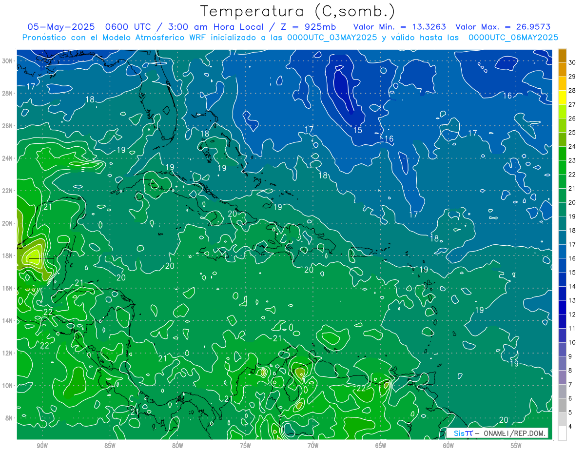The height and width of the screenshot is (452, 585).
Task: Click color scale value '26'
Action: pyautogui.click(x=572, y=118)
